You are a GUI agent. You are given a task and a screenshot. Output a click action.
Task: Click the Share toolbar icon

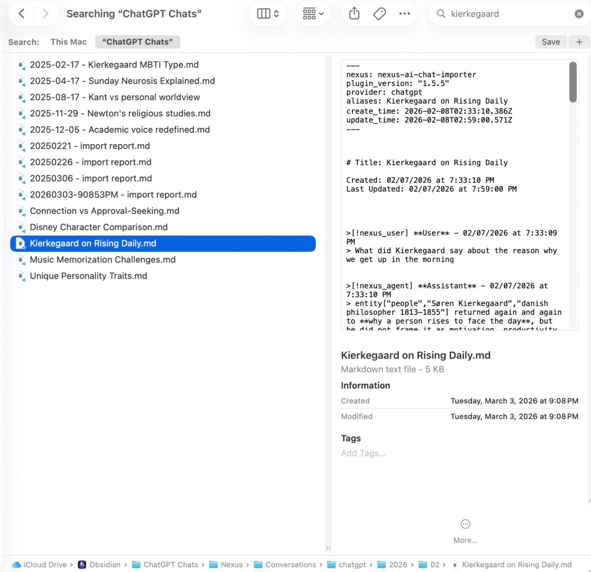[x=354, y=14]
